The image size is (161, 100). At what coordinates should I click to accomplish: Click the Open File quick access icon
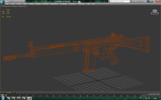pos(9,1)
